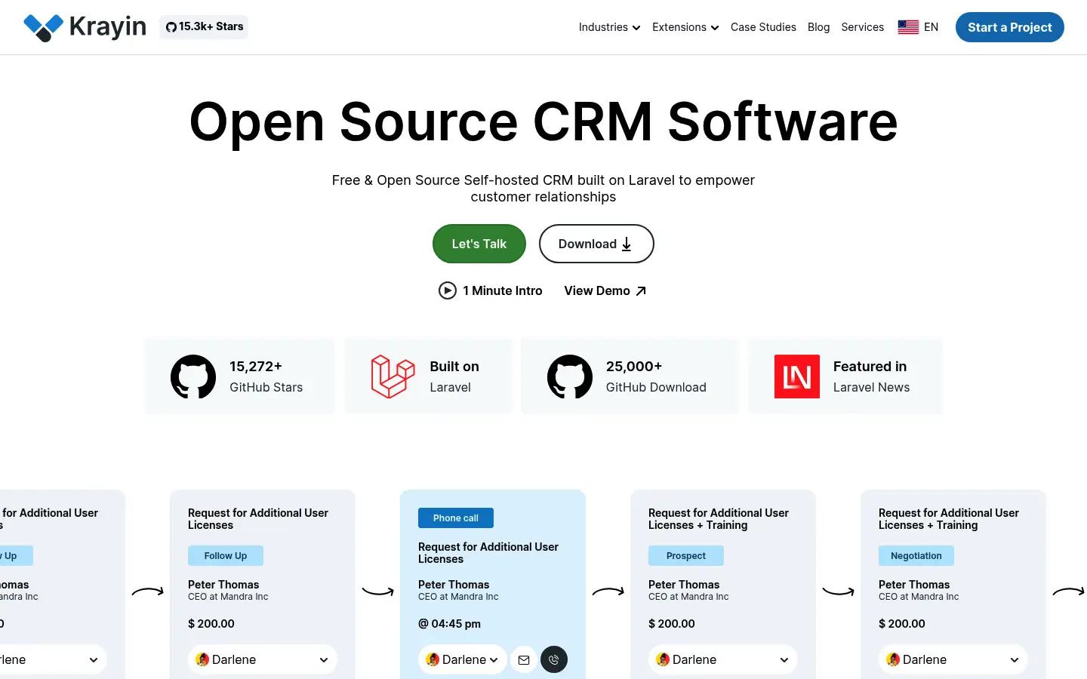Click the Krayin brand name text
The image size is (1087, 679).
[108, 27]
